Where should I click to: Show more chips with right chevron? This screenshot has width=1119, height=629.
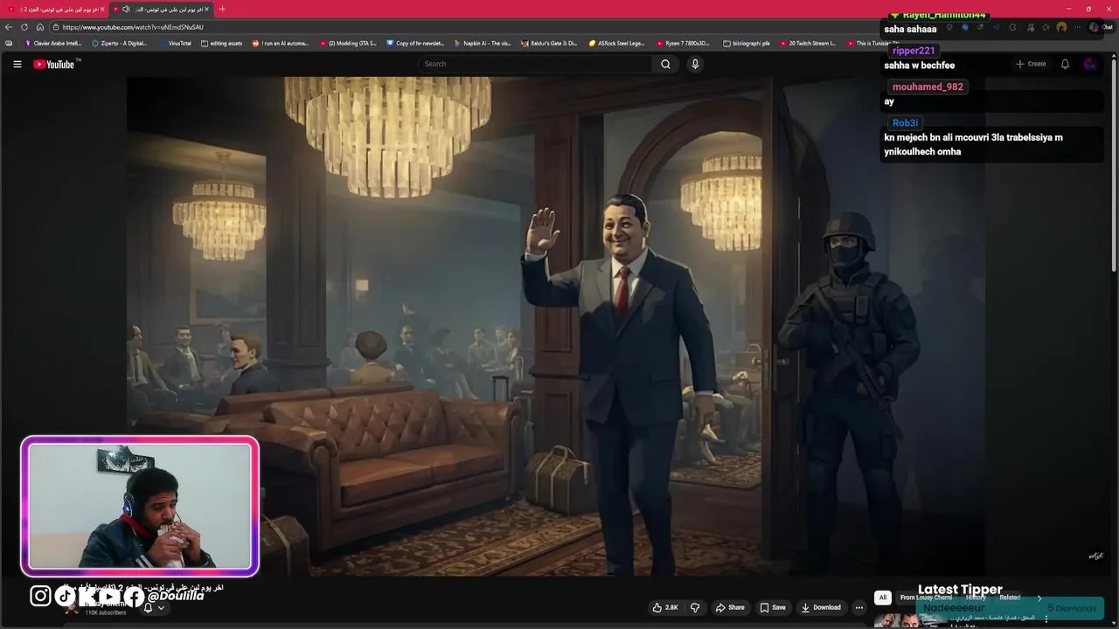[1039, 598]
